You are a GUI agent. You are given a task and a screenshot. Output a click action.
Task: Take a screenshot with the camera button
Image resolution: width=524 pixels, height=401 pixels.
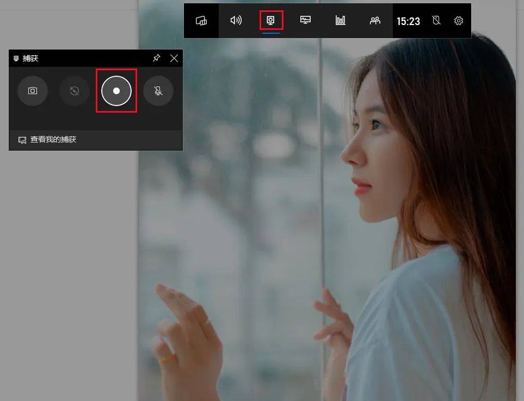coord(33,90)
